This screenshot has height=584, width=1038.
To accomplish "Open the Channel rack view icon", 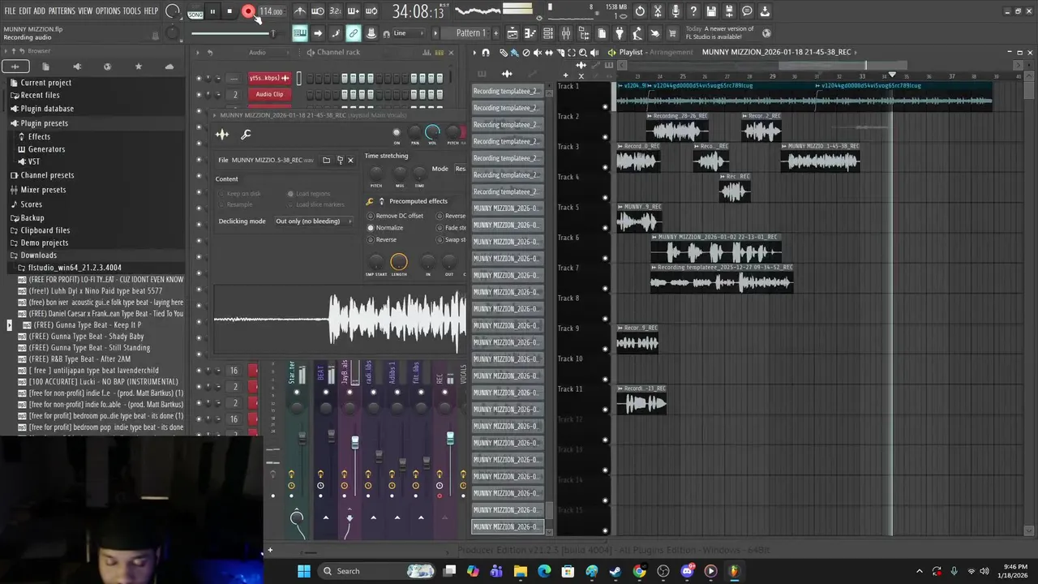I will [x=549, y=33].
